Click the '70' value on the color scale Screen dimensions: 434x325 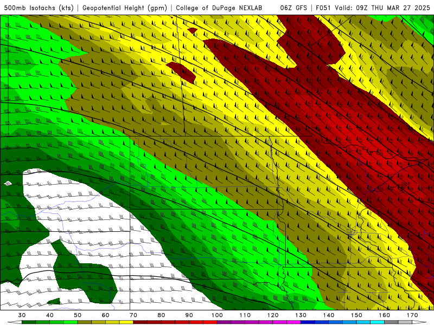pyautogui.click(x=133, y=315)
